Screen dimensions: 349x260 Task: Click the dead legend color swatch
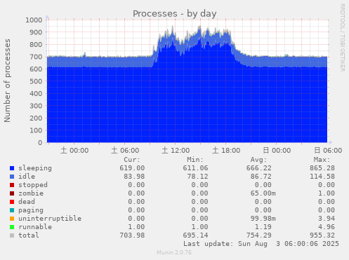[x=12, y=202]
